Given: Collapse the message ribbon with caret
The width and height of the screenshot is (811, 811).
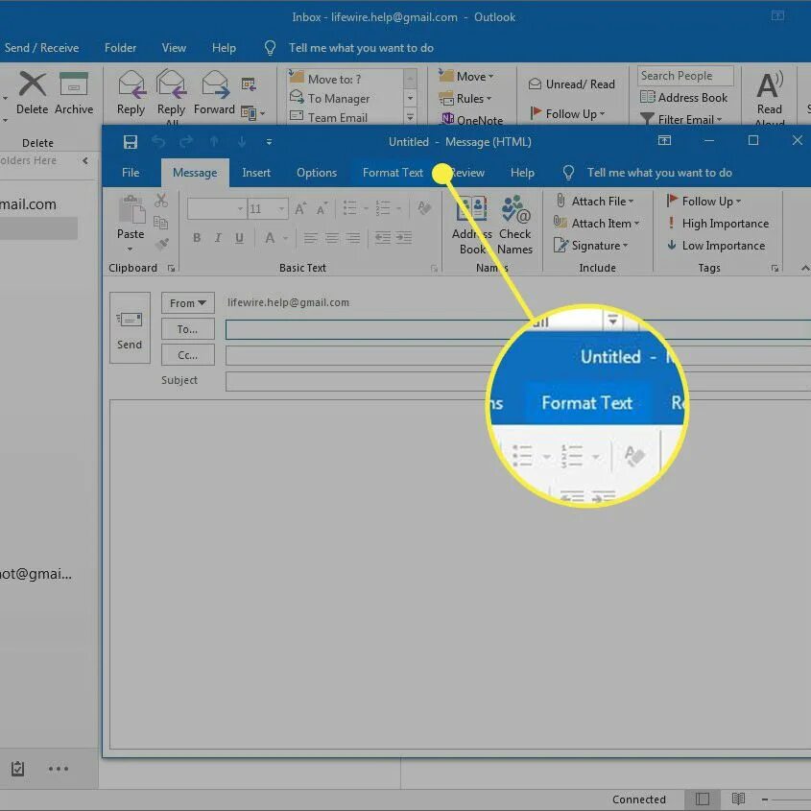Looking at the screenshot, I should point(805,268).
